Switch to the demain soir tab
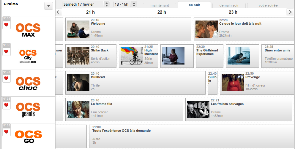The image size is (295, 149). tap(228, 5)
